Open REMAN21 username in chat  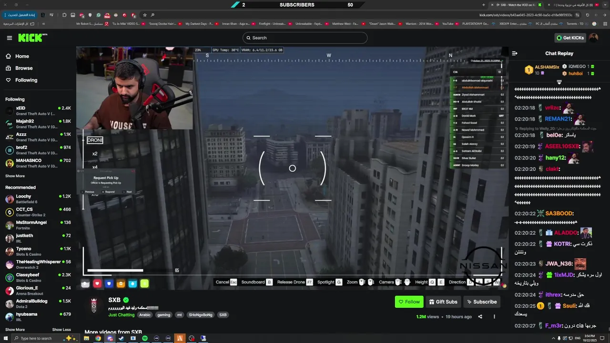558,119
